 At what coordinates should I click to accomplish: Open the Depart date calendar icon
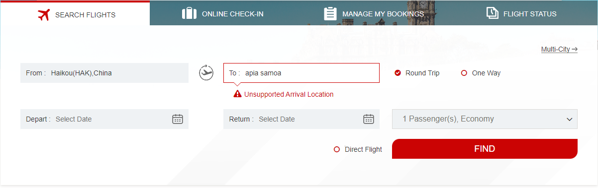point(178,119)
